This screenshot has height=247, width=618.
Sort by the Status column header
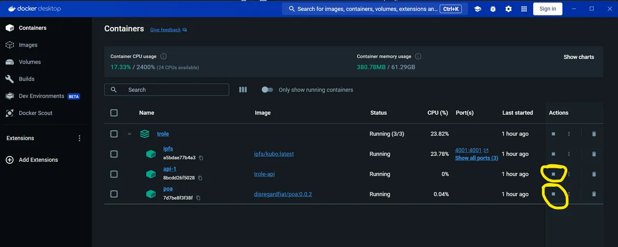point(379,113)
